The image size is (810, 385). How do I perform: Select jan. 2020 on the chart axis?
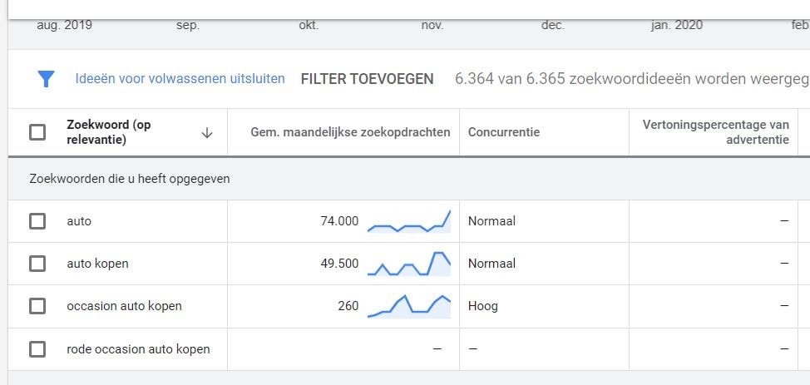[676, 25]
